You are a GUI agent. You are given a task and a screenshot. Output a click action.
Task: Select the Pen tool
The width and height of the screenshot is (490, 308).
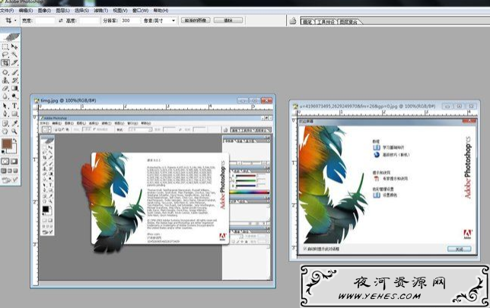5,114
